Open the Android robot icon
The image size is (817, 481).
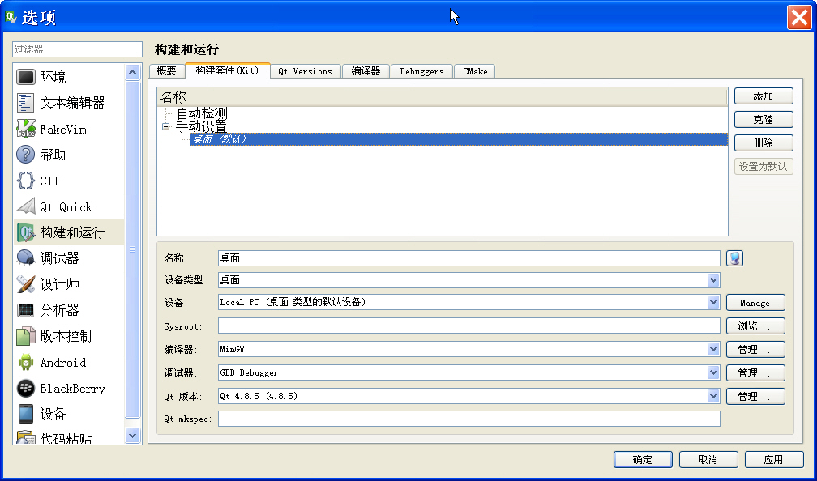click(26, 362)
